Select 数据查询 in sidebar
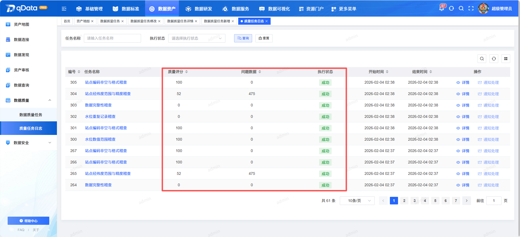520x237 pixels. (x=29, y=85)
